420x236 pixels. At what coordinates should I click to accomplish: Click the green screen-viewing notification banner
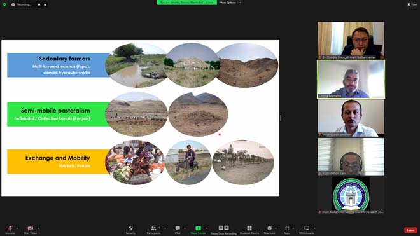tap(186, 3)
